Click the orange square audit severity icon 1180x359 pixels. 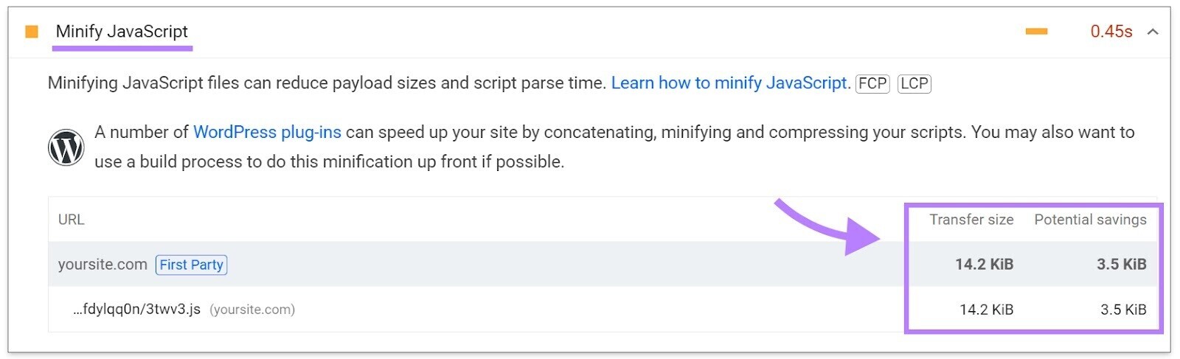pos(32,32)
